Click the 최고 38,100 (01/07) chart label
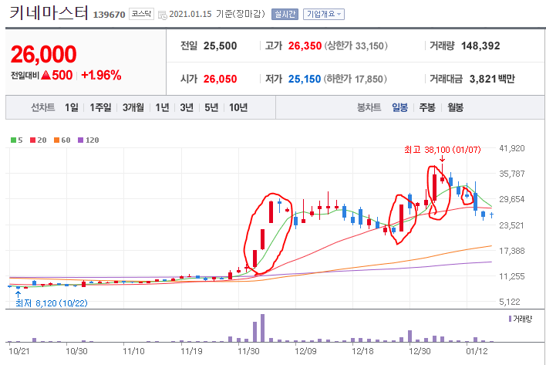Viewport: 546px width, 365px height. (442, 150)
